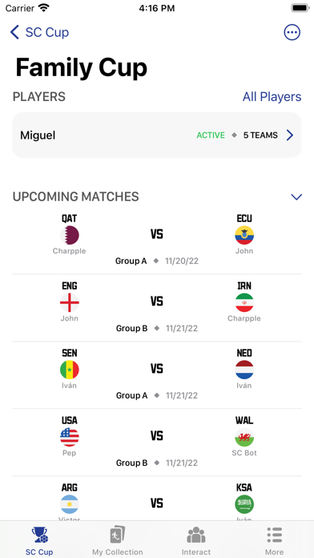Tap the Senegal flag icon
This screenshot has height=558, width=314.
(x=70, y=370)
